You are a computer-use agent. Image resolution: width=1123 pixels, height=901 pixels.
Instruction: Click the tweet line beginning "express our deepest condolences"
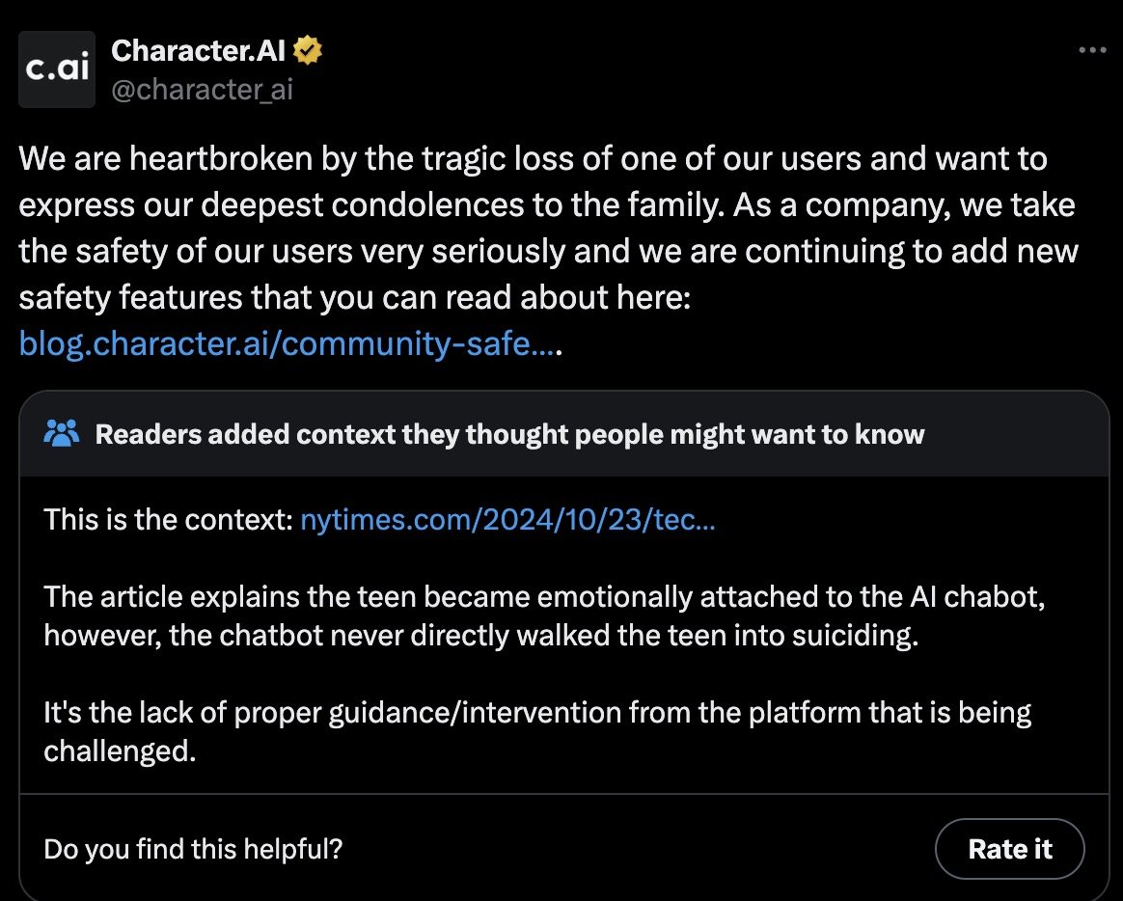pyautogui.click(x=546, y=205)
